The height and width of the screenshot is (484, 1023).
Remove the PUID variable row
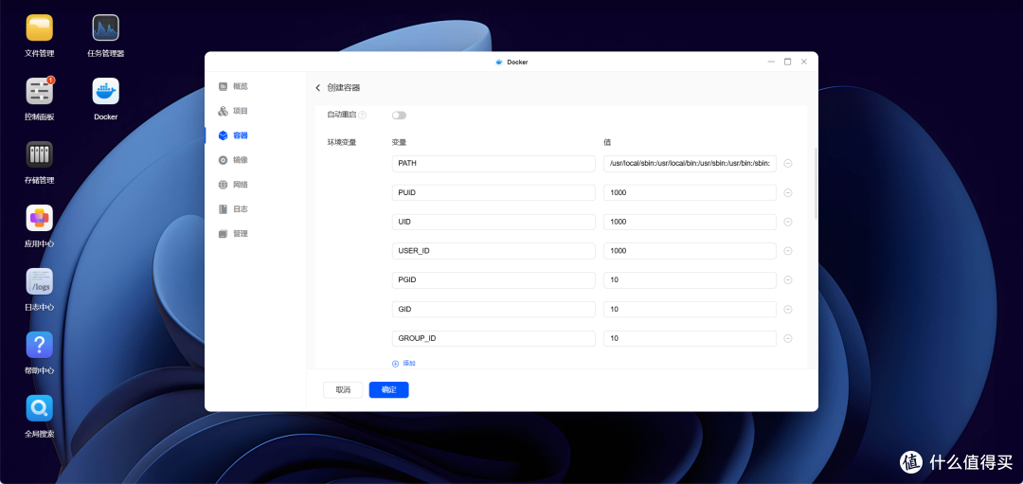[788, 192]
